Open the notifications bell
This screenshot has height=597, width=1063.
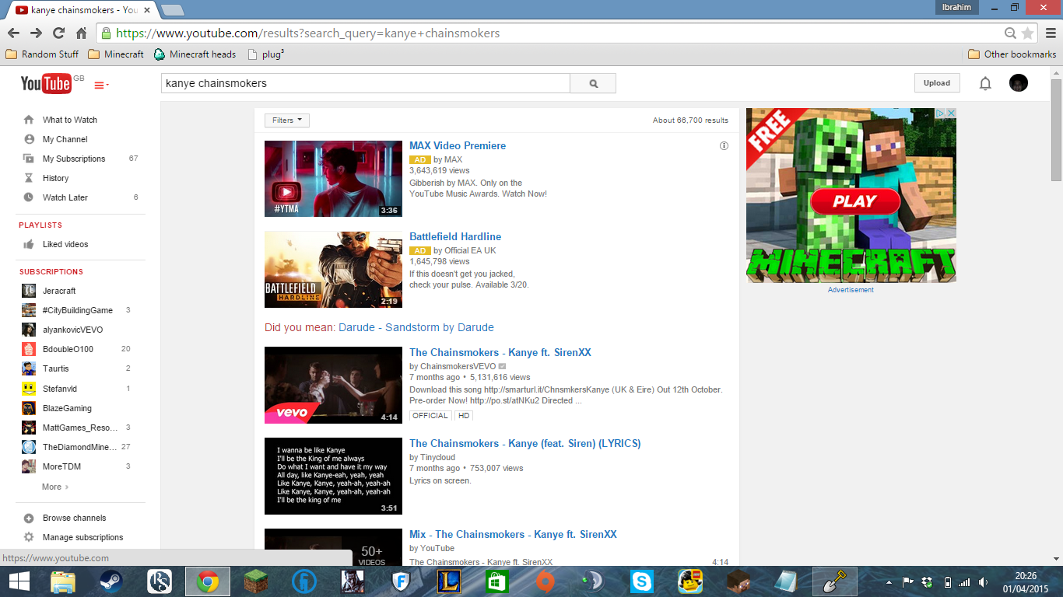pyautogui.click(x=985, y=83)
